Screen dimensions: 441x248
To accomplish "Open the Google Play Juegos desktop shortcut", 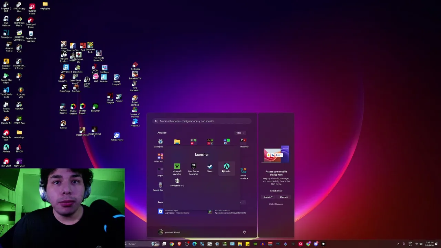I will click(x=6, y=79).
